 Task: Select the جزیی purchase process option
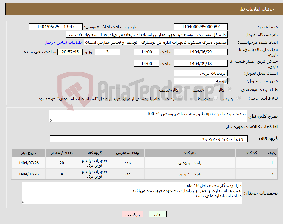(x=239, y=97)
